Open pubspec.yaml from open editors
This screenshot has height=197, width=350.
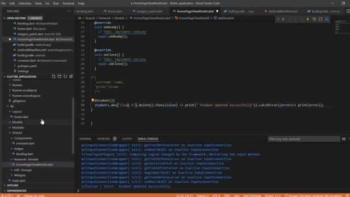27,66
